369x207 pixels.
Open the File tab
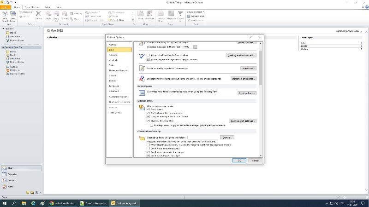[x=5, y=7]
